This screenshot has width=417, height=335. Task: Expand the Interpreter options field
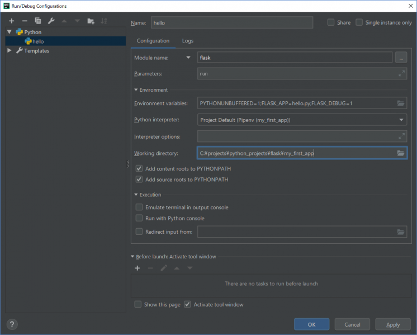[x=401, y=136]
